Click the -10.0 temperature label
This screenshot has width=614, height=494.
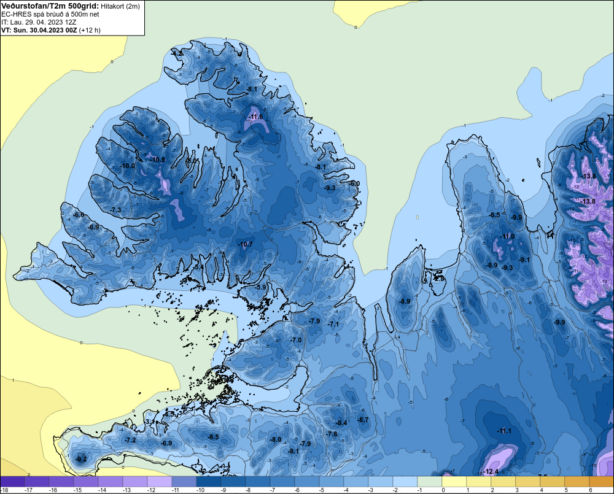[x=128, y=166]
